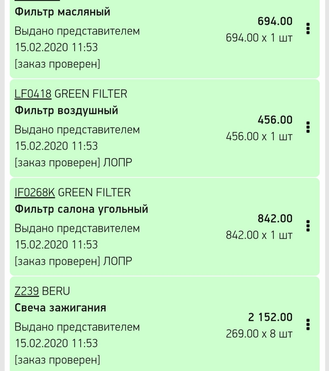
Task: Tap the BERU brand label
Action: click(x=56, y=291)
